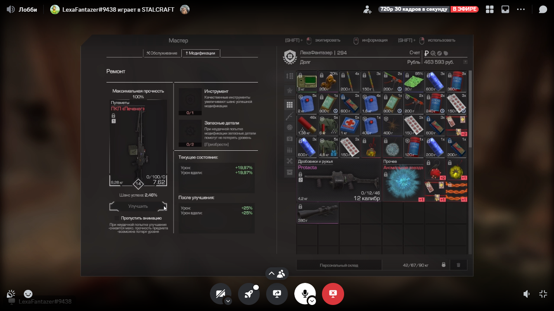Filter inventory by medkit icon
Screen dimensions: 554x311
point(290,139)
